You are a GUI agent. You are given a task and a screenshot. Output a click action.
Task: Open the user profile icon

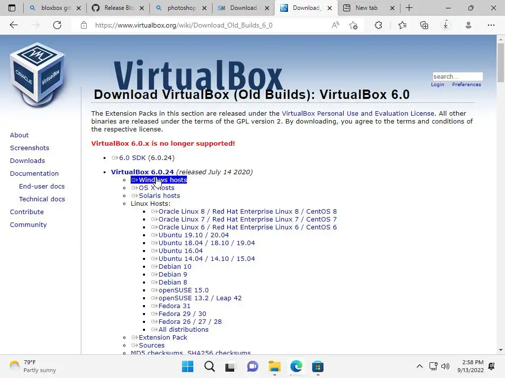click(469, 25)
